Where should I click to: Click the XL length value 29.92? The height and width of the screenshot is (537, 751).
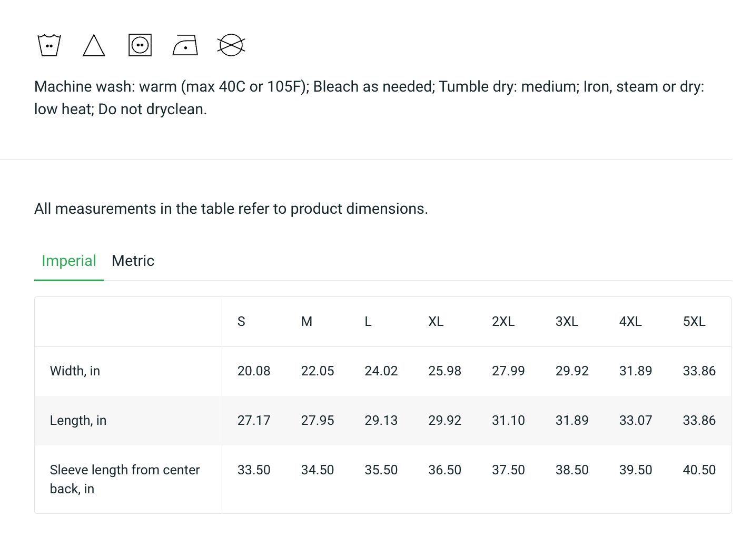pos(445,421)
